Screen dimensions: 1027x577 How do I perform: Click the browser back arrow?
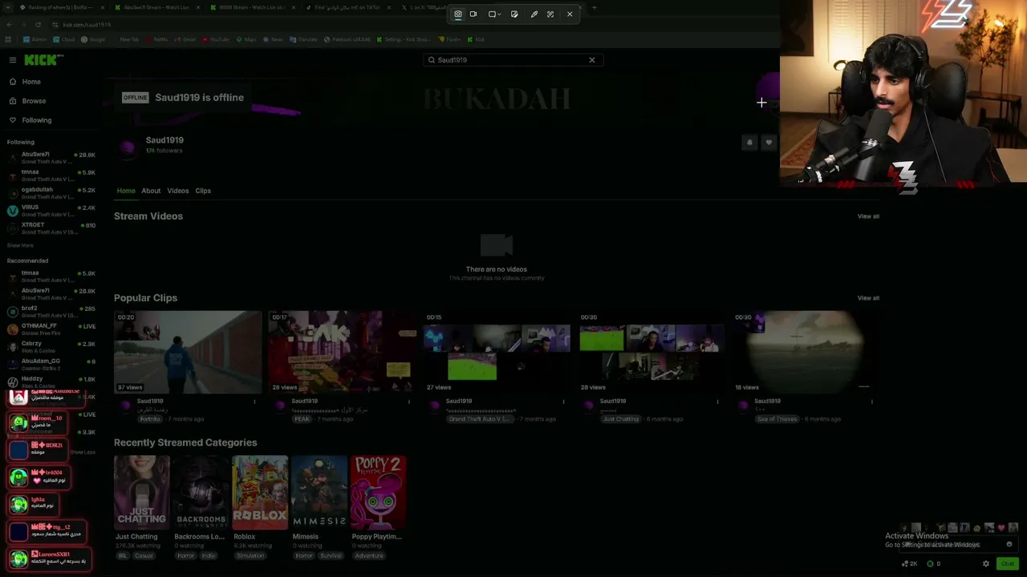pos(8,25)
